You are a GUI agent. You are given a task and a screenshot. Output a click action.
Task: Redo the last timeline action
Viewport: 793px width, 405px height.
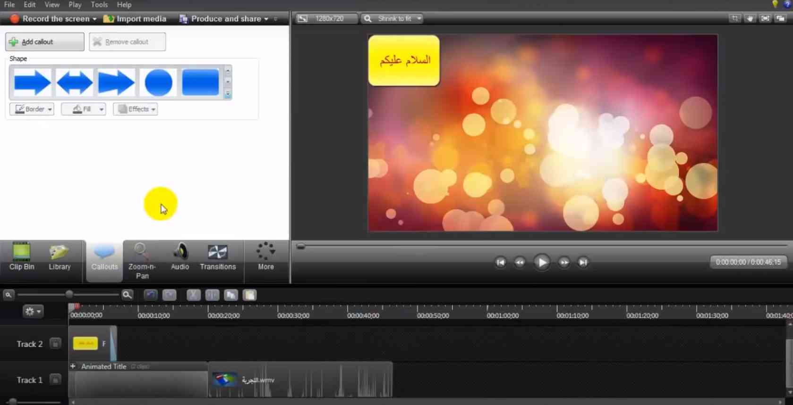169,295
